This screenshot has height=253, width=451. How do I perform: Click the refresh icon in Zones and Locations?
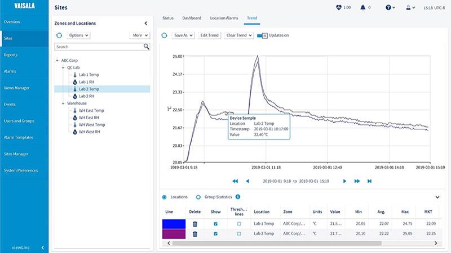[59, 35]
